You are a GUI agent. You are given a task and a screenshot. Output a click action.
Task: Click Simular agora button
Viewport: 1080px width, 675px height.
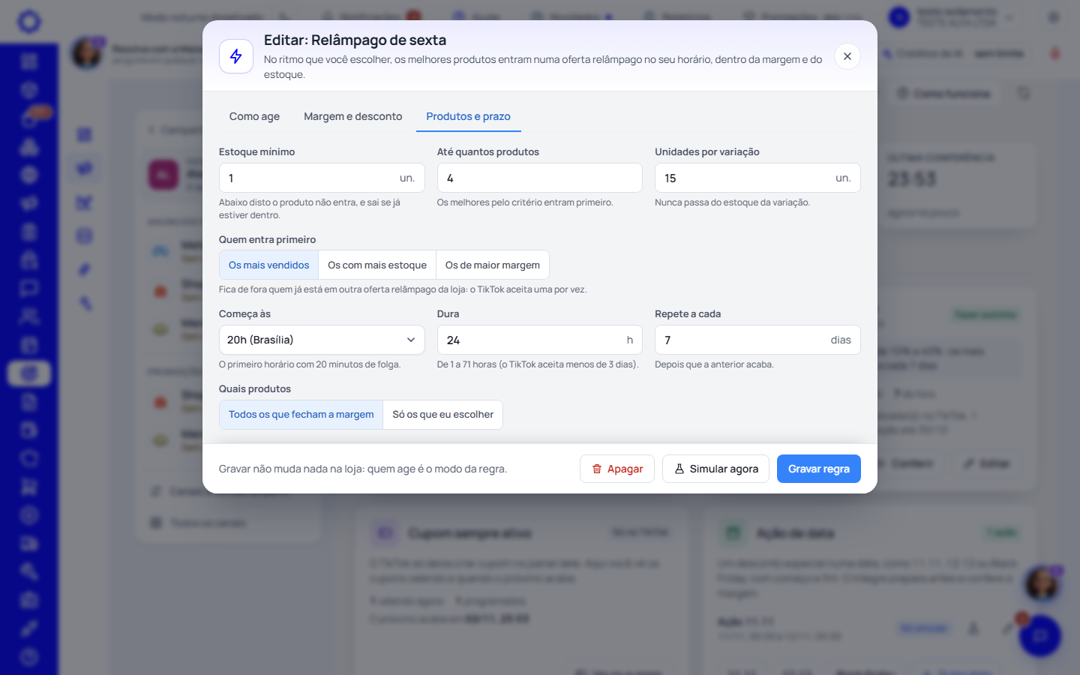click(x=716, y=469)
